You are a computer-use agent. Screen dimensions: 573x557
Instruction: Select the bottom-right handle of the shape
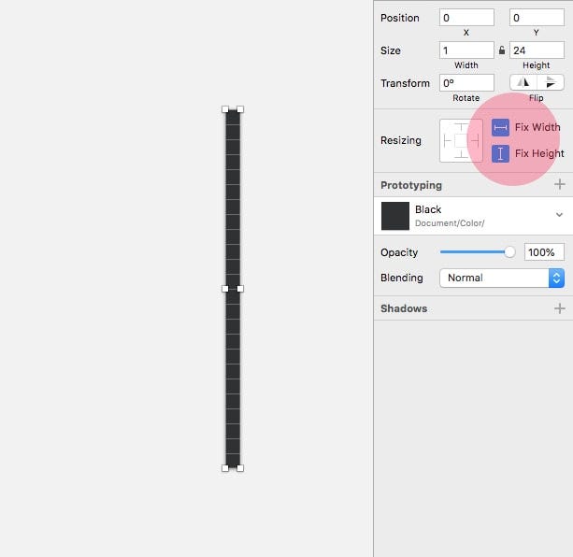click(x=240, y=468)
